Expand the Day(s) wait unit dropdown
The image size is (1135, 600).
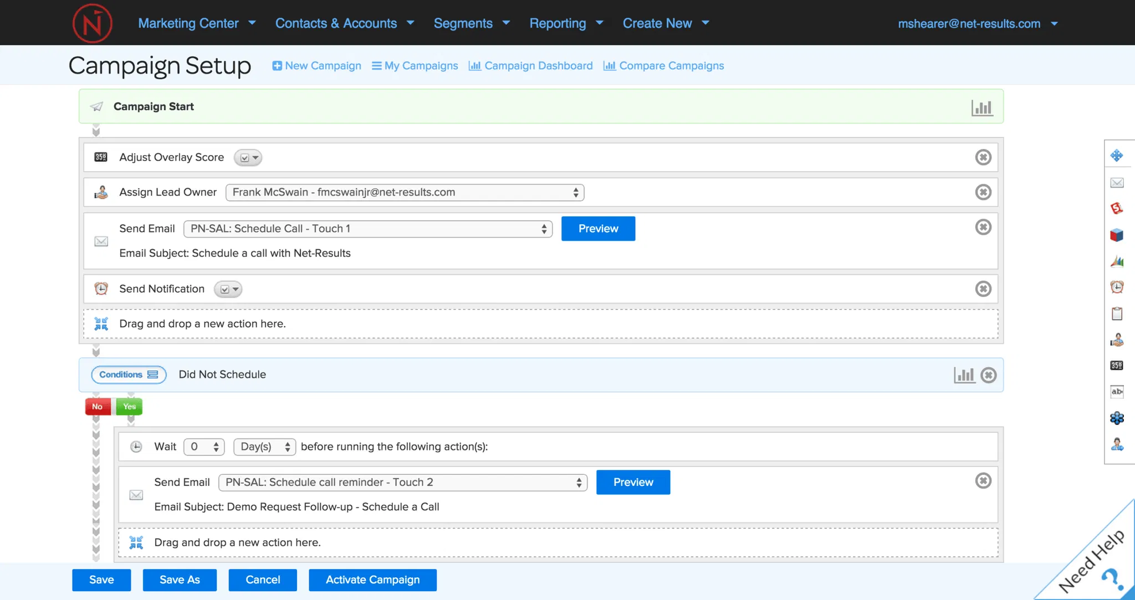264,447
